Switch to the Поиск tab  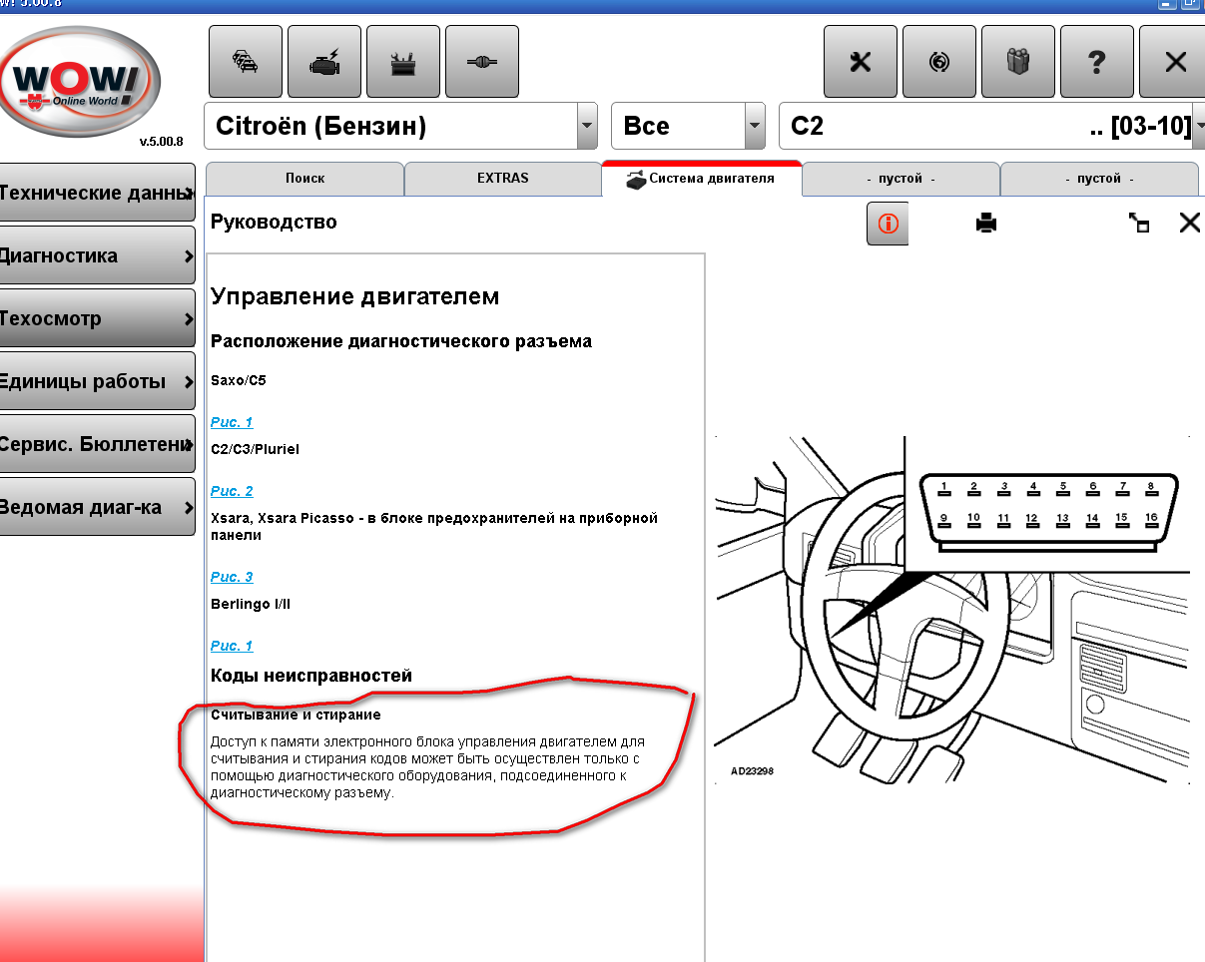(x=304, y=179)
